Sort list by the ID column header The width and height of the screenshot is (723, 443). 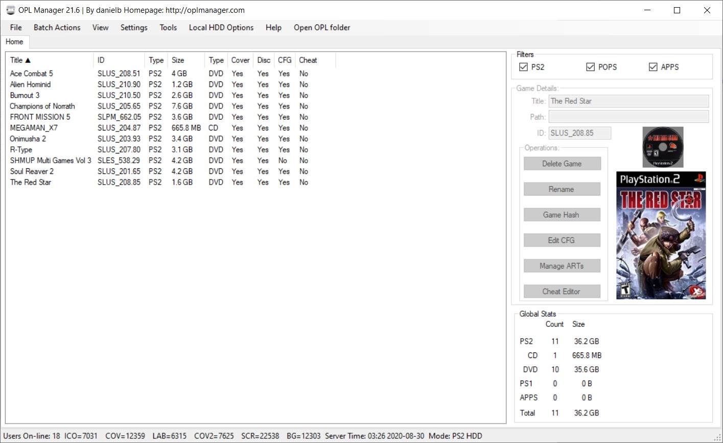[119, 60]
